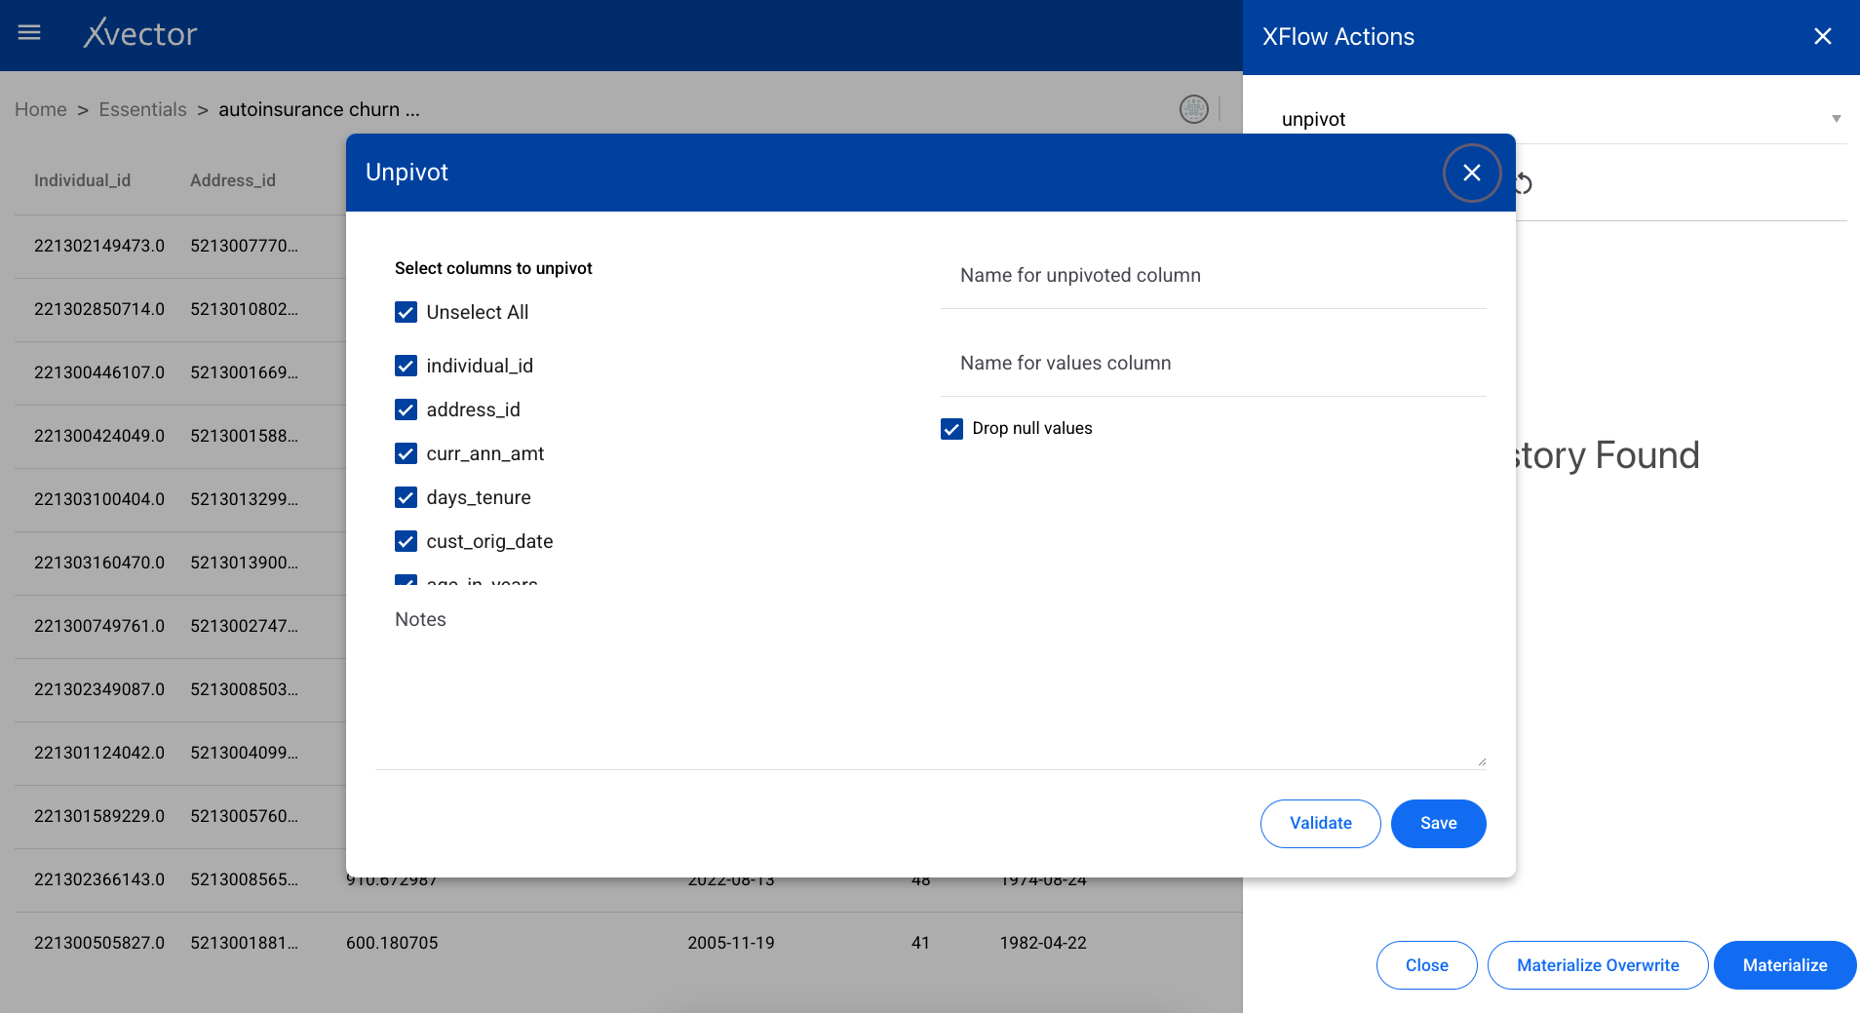The width and height of the screenshot is (1860, 1013).
Task: Select cell 221300749761.0
Action: pyautogui.click(x=99, y=626)
